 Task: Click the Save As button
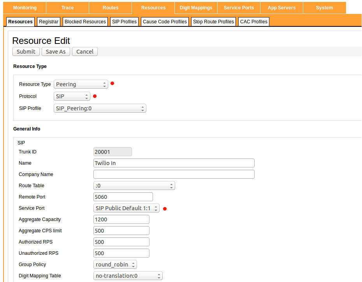click(x=55, y=51)
